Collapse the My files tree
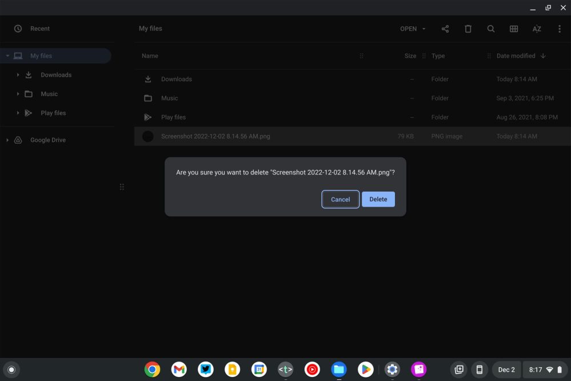 coord(7,56)
